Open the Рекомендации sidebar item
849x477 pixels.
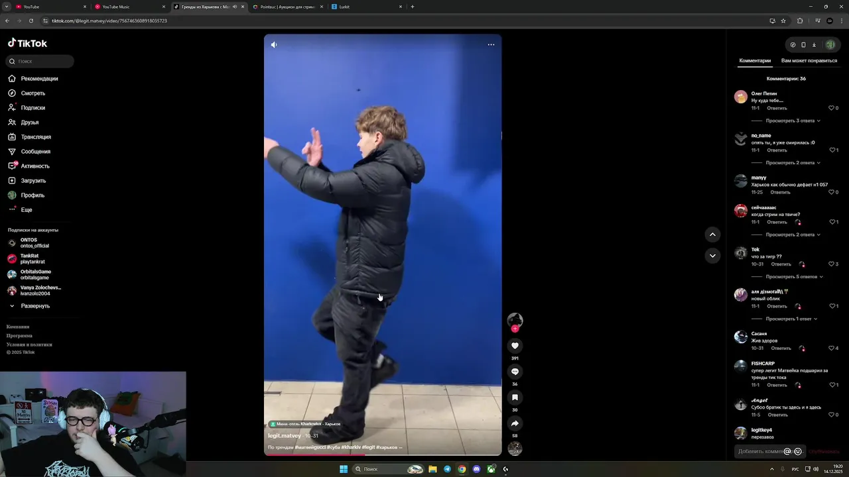tap(38, 79)
